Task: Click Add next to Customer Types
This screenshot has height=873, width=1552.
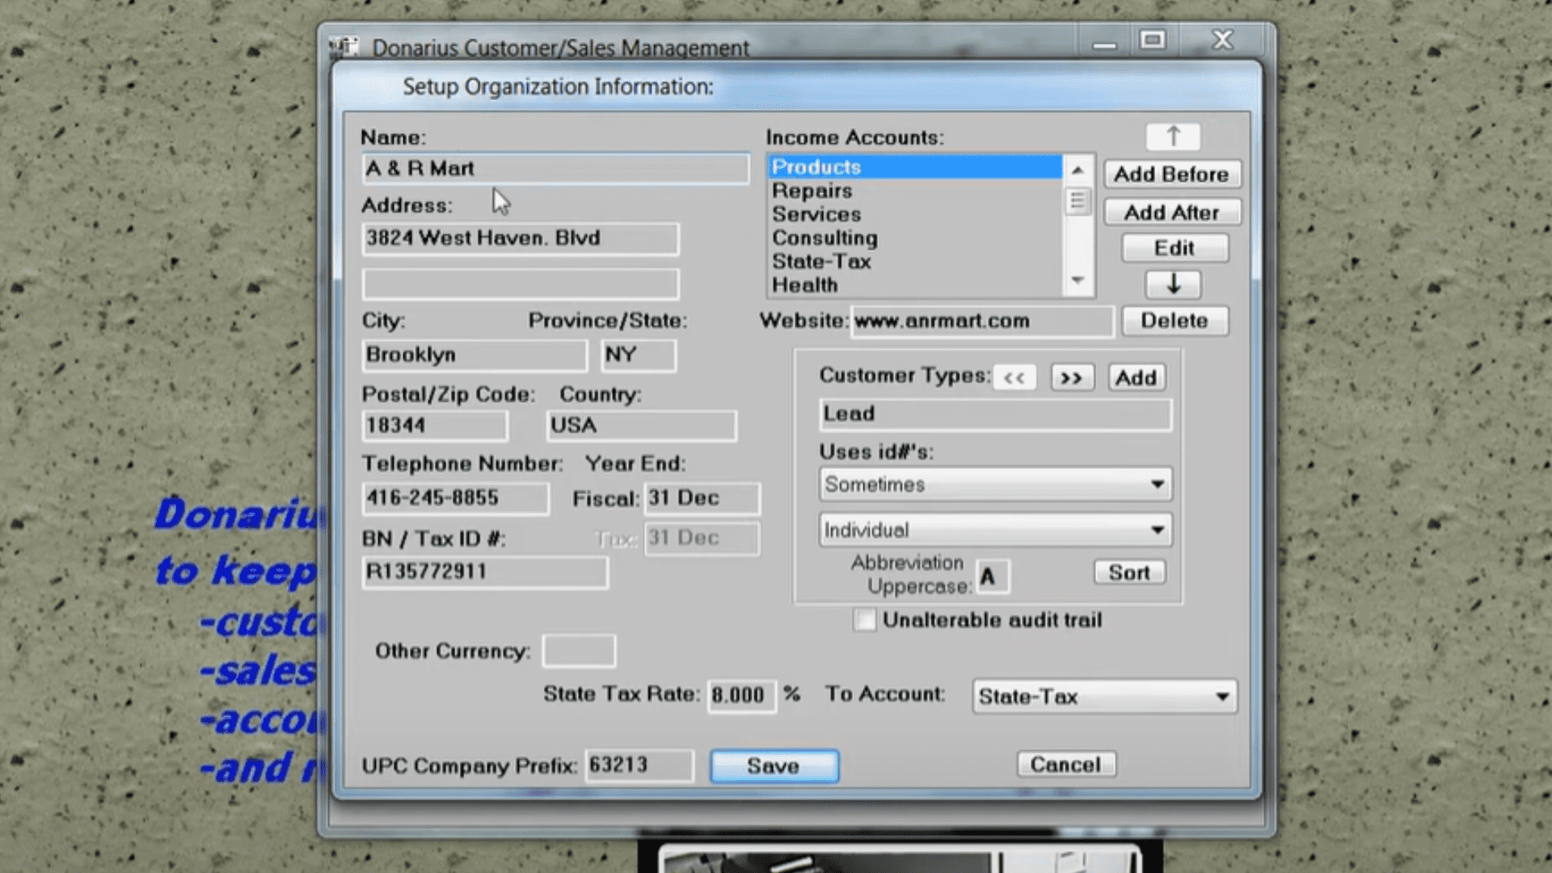Action: 1137,377
